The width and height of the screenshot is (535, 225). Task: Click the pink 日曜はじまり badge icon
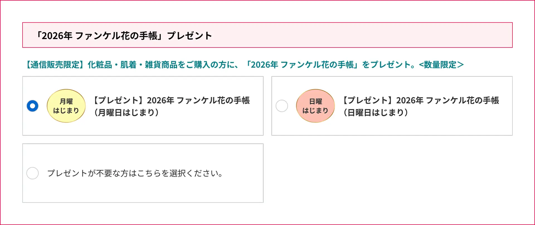coord(315,106)
